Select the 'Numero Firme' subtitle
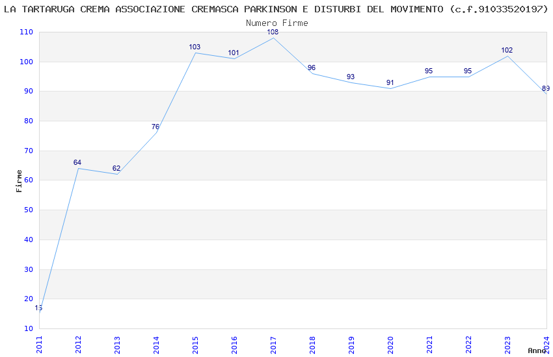 tap(277, 23)
